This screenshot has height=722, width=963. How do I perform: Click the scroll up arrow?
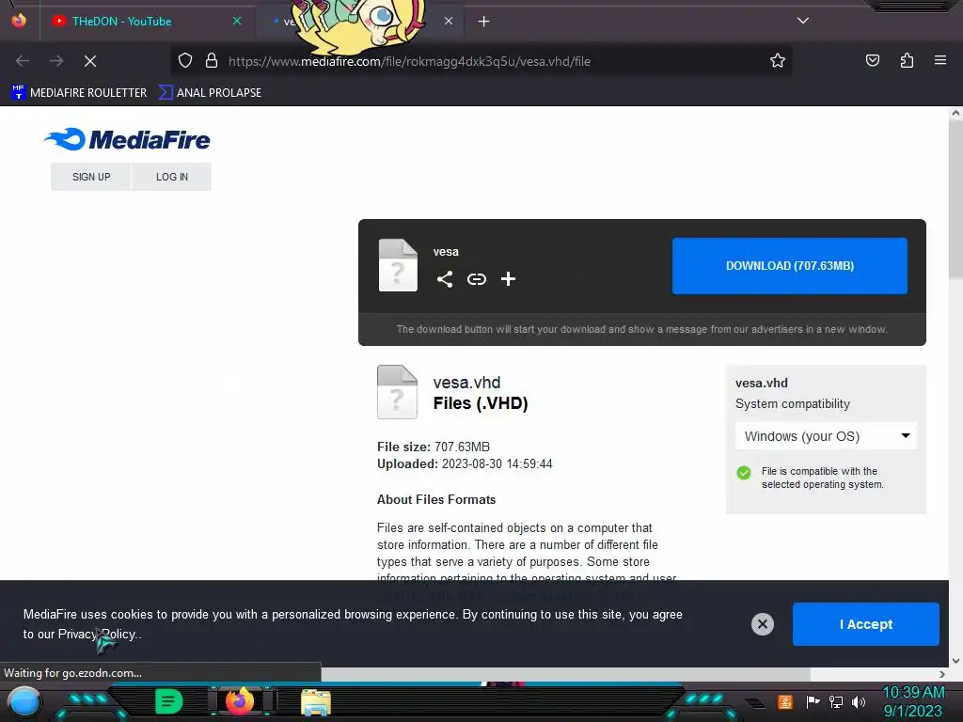pos(955,113)
